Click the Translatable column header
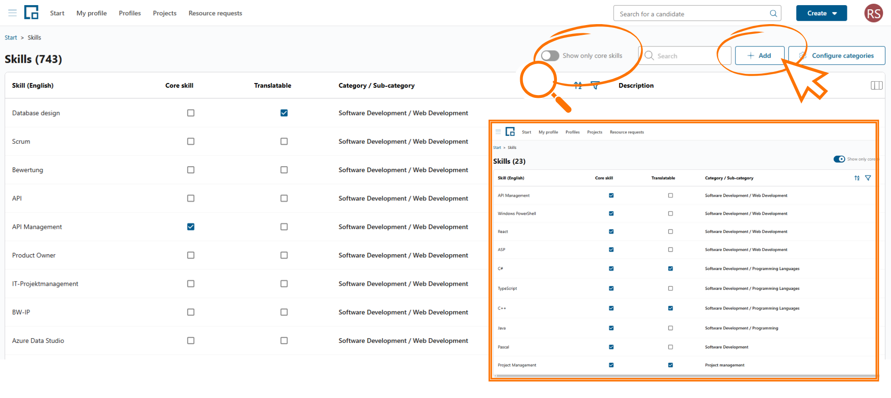 coord(272,85)
